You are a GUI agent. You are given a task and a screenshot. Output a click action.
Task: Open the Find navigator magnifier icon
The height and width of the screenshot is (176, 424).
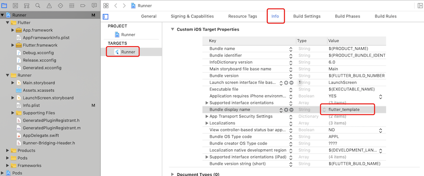click(38, 6)
